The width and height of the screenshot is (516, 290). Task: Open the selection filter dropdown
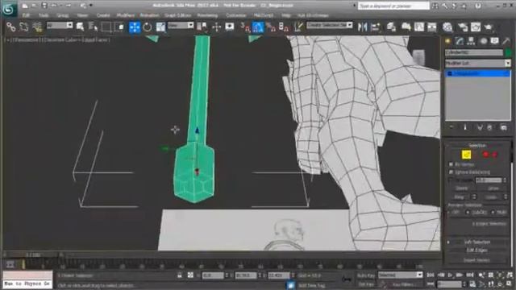click(x=60, y=25)
